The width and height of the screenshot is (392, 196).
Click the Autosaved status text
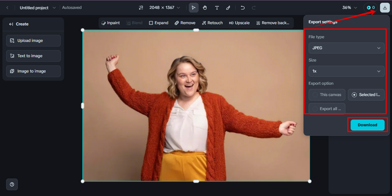(72, 8)
